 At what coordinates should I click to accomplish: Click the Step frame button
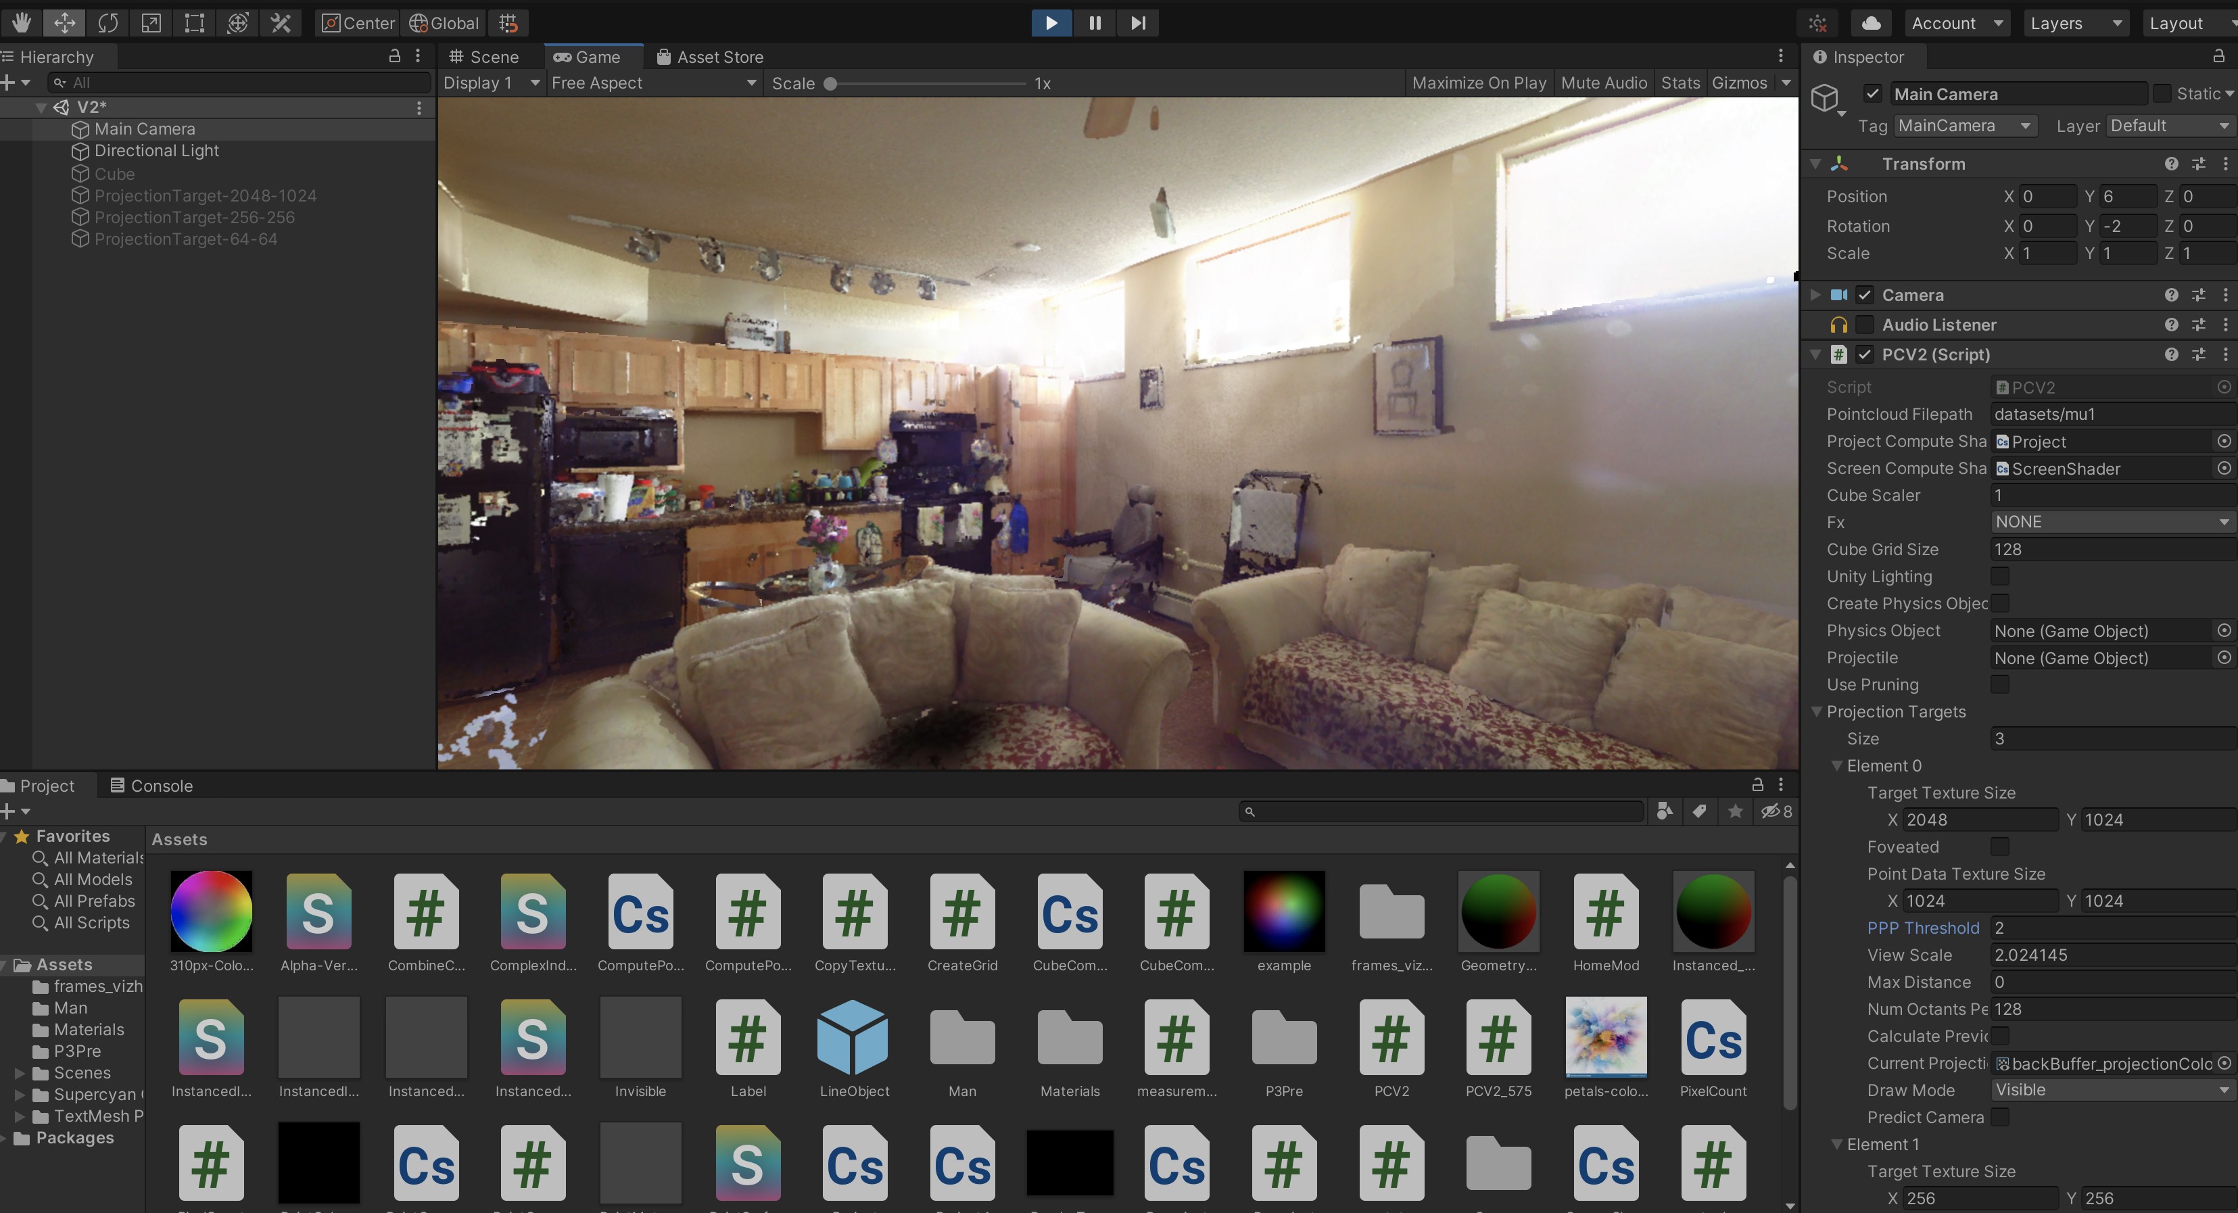pyautogui.click(x=1138, y=22)
